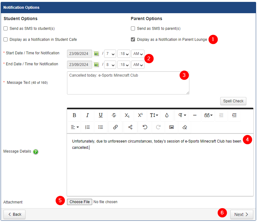Toggle bold formatting in the editor

pyautogui.click(x=74, y=115)
